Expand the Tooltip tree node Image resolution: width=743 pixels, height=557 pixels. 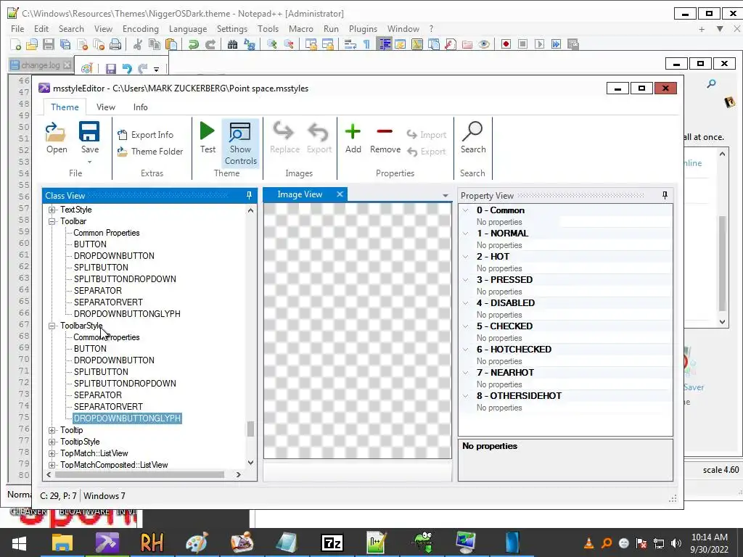52,430
